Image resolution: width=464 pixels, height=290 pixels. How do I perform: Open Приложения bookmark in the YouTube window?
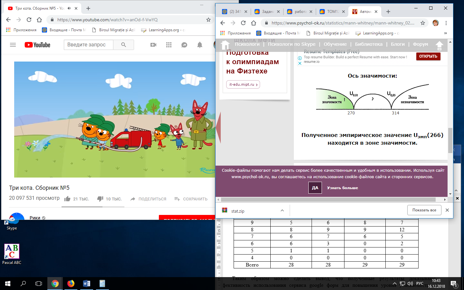[x=21, y=30]
